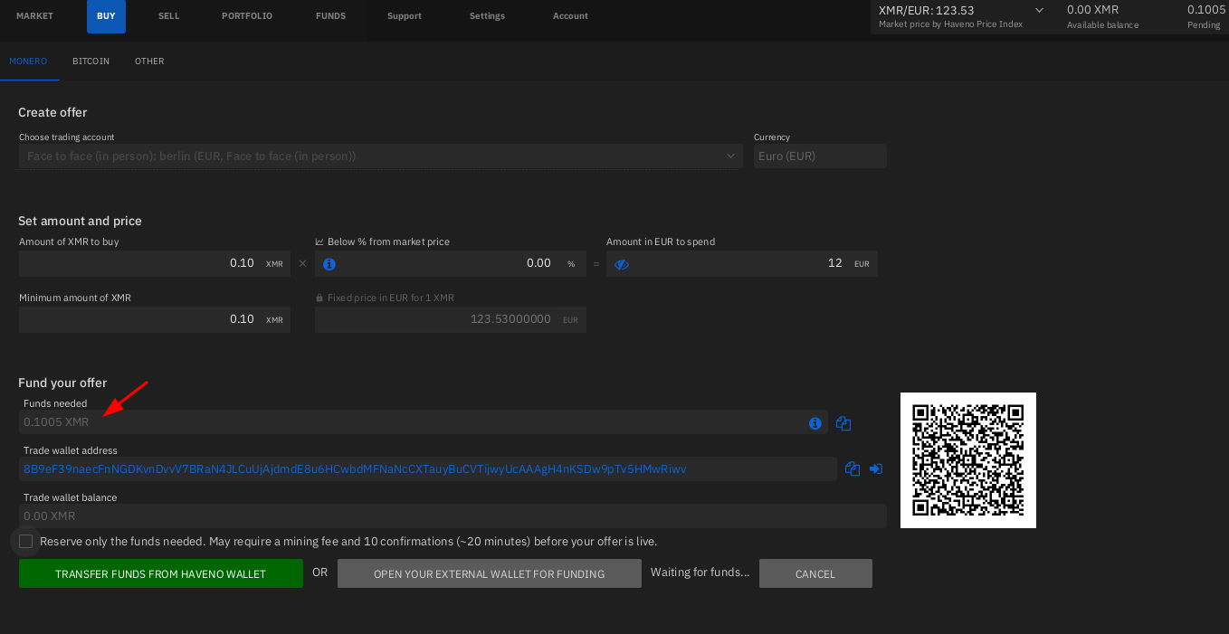Click Open Your External Wallet For Funding

point(489,574)
